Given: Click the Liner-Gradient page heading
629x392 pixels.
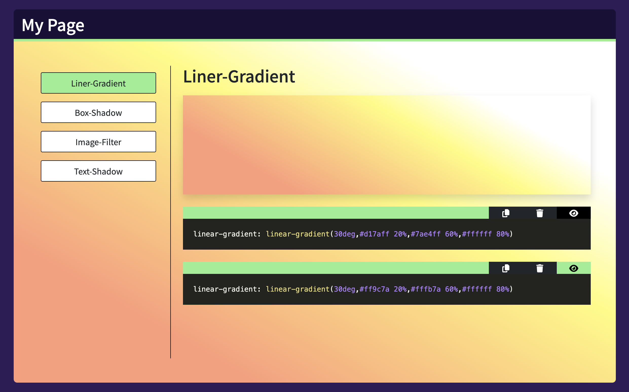Looking at the screenshot, I should [239, 77].
